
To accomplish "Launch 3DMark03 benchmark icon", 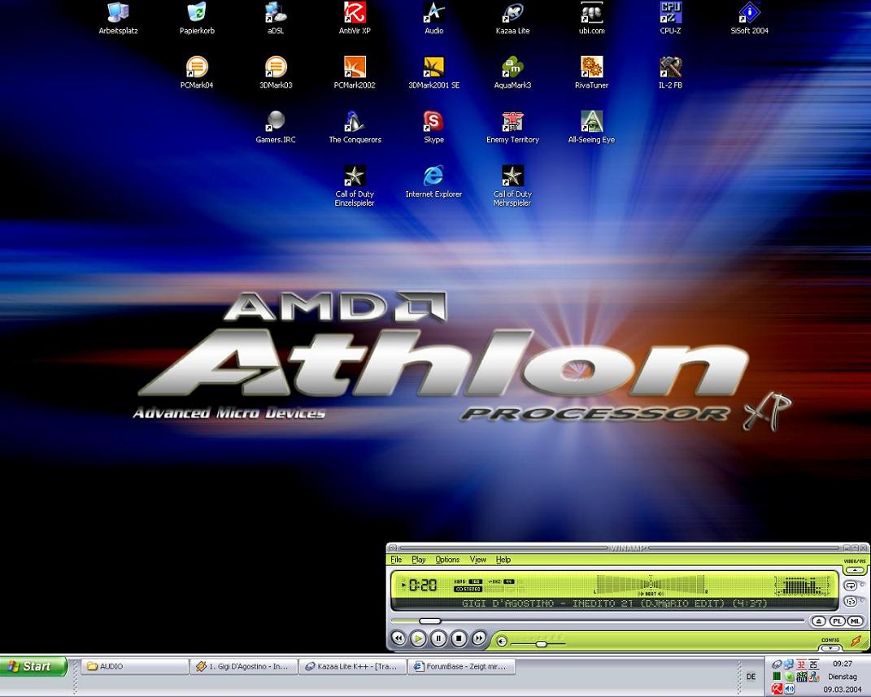I will pyautogui.click(x=276, y=72).
